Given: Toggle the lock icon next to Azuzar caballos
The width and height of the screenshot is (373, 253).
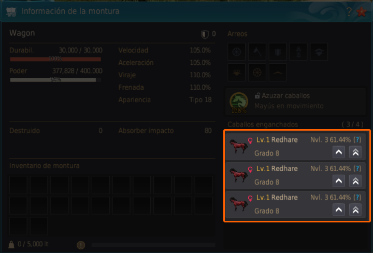Looking at the screenshot, I should tap(257, 96).
